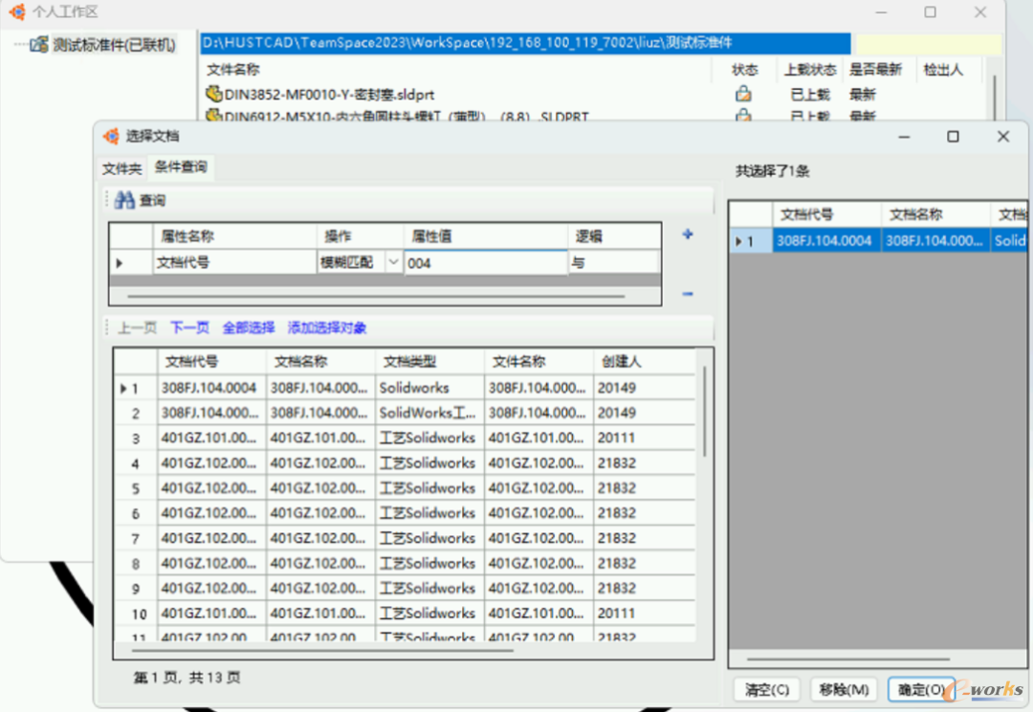Open the 模糊匹配 operation dropdown
The height and width of the screenshot is (712, 1033).
393,262
